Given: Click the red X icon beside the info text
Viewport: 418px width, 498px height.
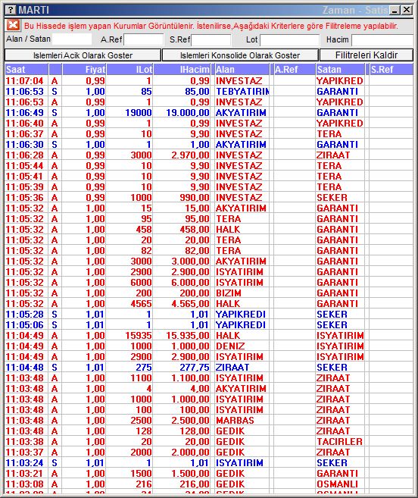Looking at the screenshot, I should click(13, 25).
